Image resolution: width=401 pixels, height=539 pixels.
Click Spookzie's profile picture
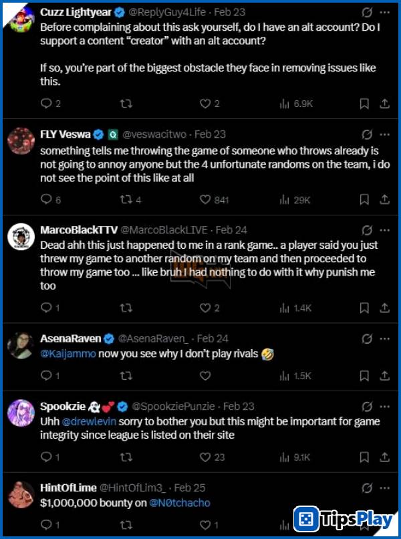(x=22, y=411)
